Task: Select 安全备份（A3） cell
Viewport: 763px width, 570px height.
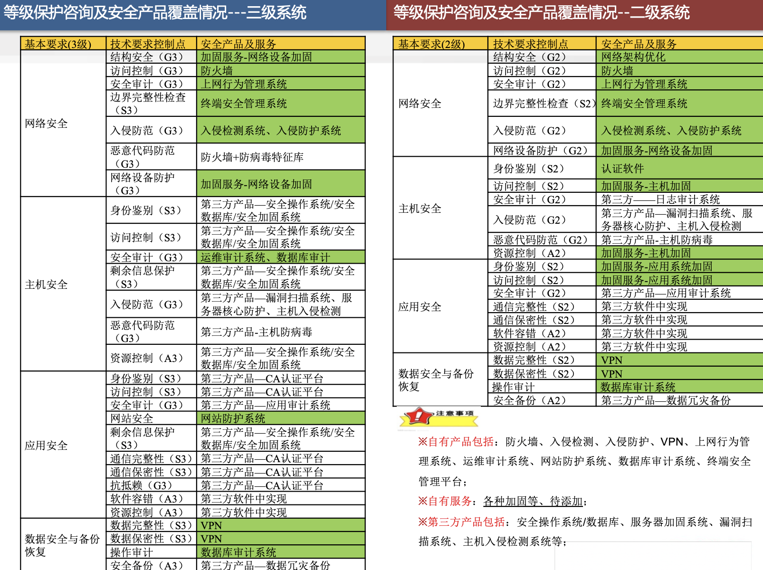Action: pyautogui.click(x=151, y=565)
